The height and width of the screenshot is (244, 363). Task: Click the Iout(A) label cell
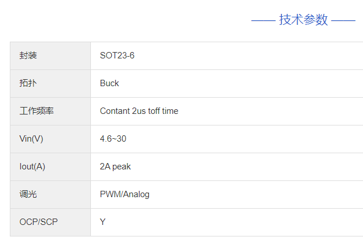pos(32,167)
